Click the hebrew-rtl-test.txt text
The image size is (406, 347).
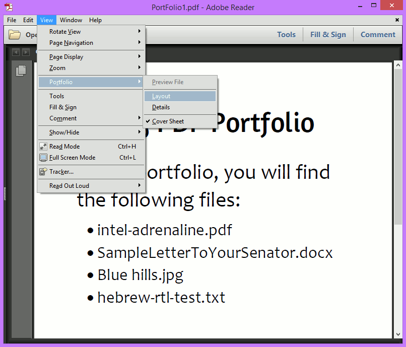[x=161, y=297]
